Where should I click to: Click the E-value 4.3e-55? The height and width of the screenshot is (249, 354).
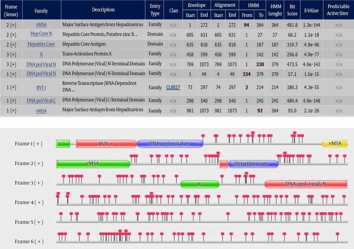tap(312, 87)
